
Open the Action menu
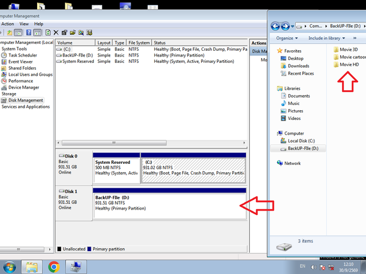[7, 24]
